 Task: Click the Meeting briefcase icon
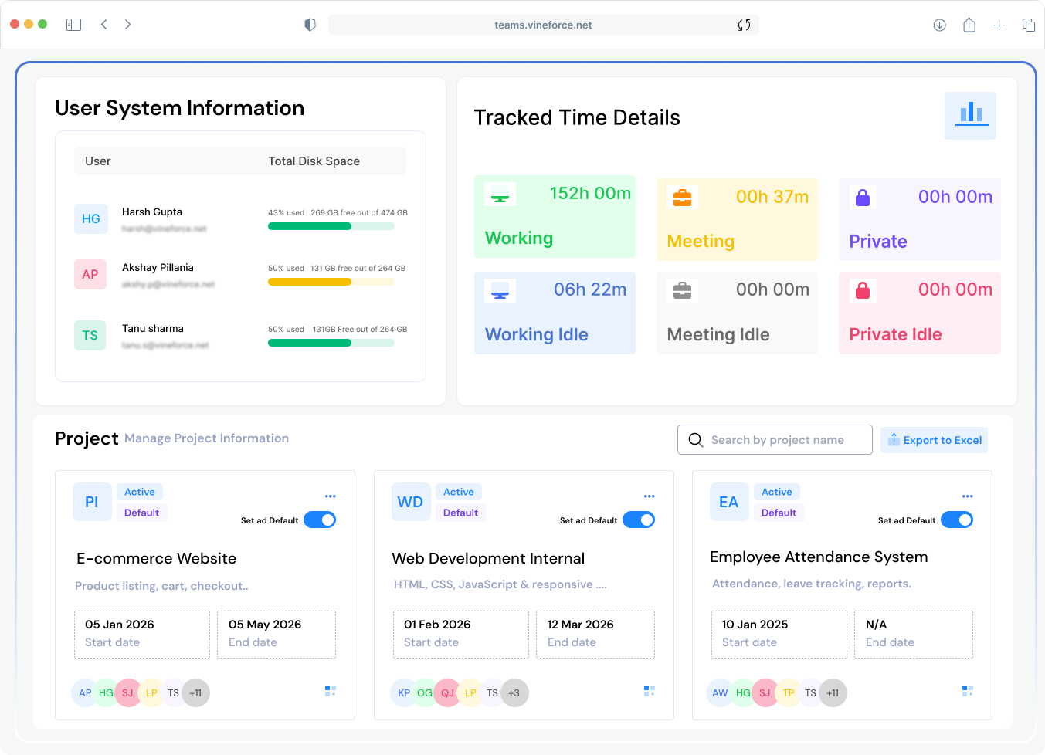pyautogui.click(x=682, y=197)
